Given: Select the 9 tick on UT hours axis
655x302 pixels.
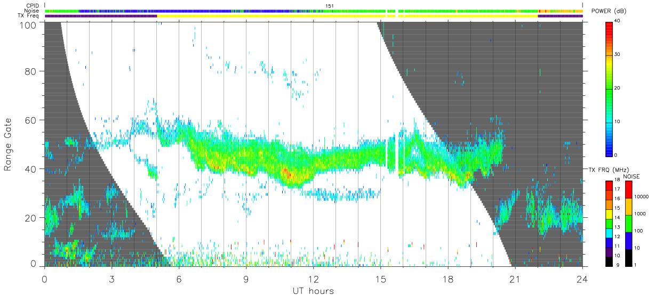Looking at the screenshot, I should click(246, 278).
